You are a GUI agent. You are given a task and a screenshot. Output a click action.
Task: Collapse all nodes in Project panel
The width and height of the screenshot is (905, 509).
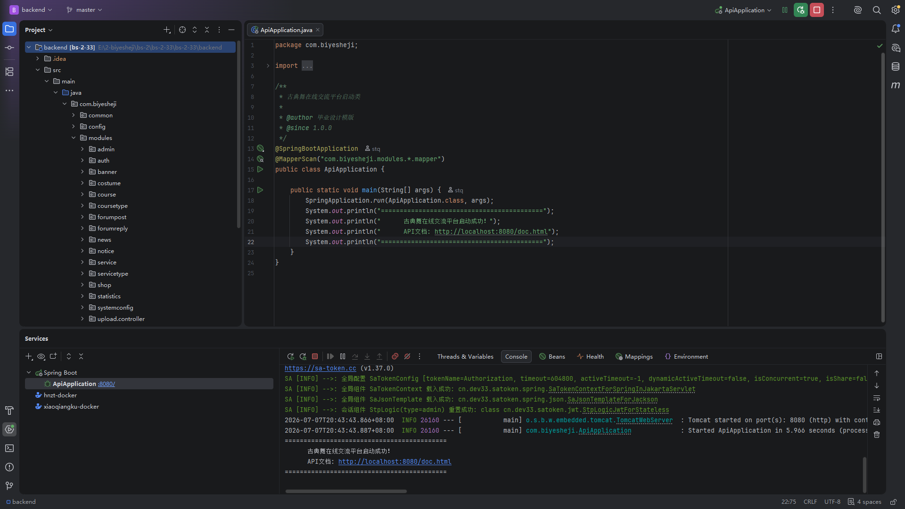(207, 30)
